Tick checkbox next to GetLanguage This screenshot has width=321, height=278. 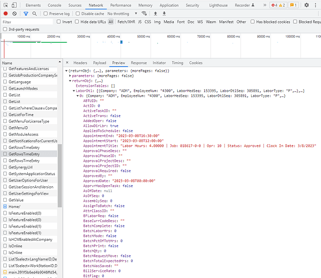click(5, 82)
